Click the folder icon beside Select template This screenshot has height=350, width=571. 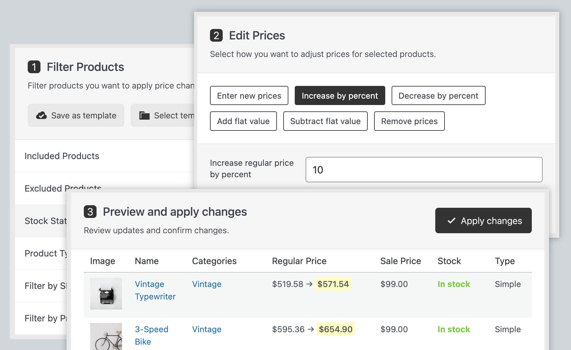144,115
